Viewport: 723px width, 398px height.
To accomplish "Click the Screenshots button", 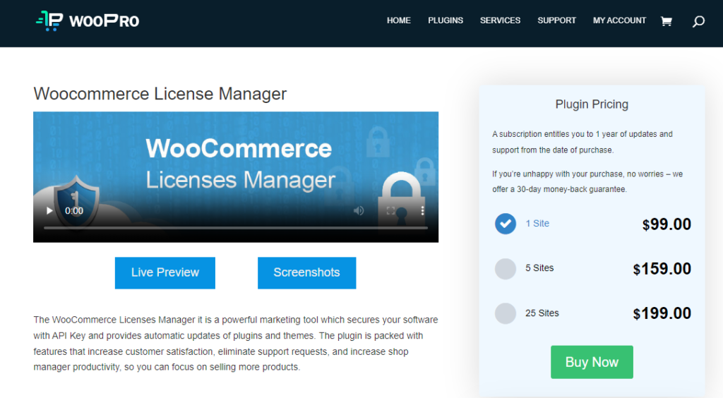I will pos(306,272).
